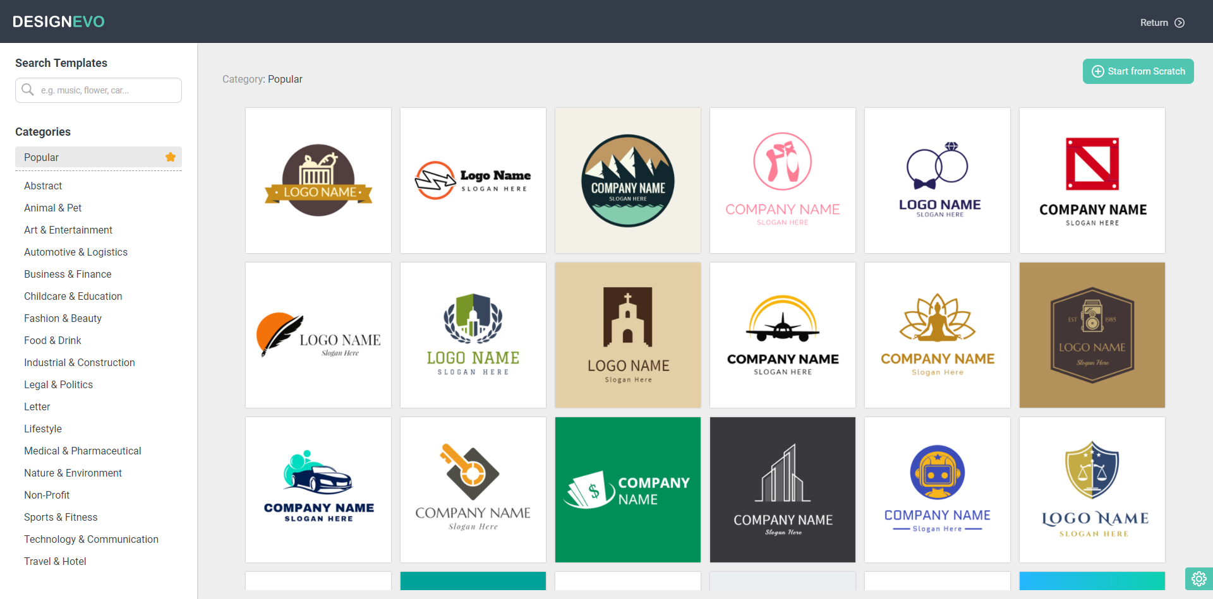Select the blue robot logo template
The width and height of the screenshot is (1213, 599).
coord(938,490)
